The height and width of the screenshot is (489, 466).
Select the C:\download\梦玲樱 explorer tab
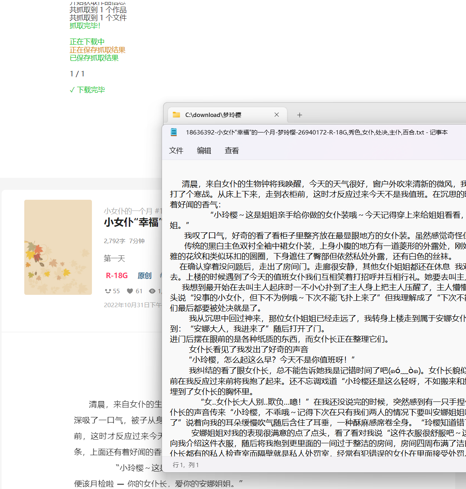(x=227, y=115)
